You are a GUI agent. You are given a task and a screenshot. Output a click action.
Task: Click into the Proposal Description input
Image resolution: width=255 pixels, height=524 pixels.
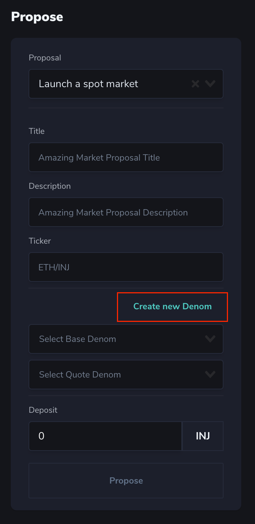126,212
